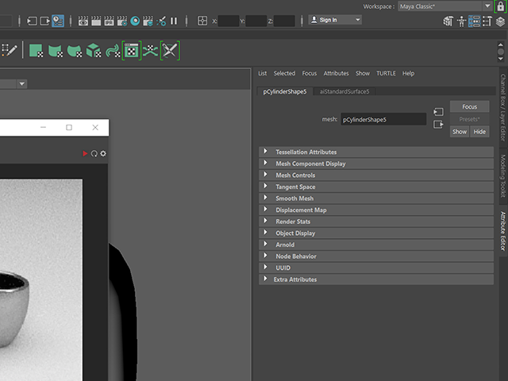Screen dimensions: 508x381
Task: Toggle the Attribute Editor icon in status line
Action: [475, 21]
